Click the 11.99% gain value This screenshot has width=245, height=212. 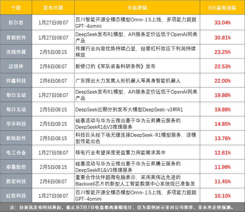click(x=223, y=167)
